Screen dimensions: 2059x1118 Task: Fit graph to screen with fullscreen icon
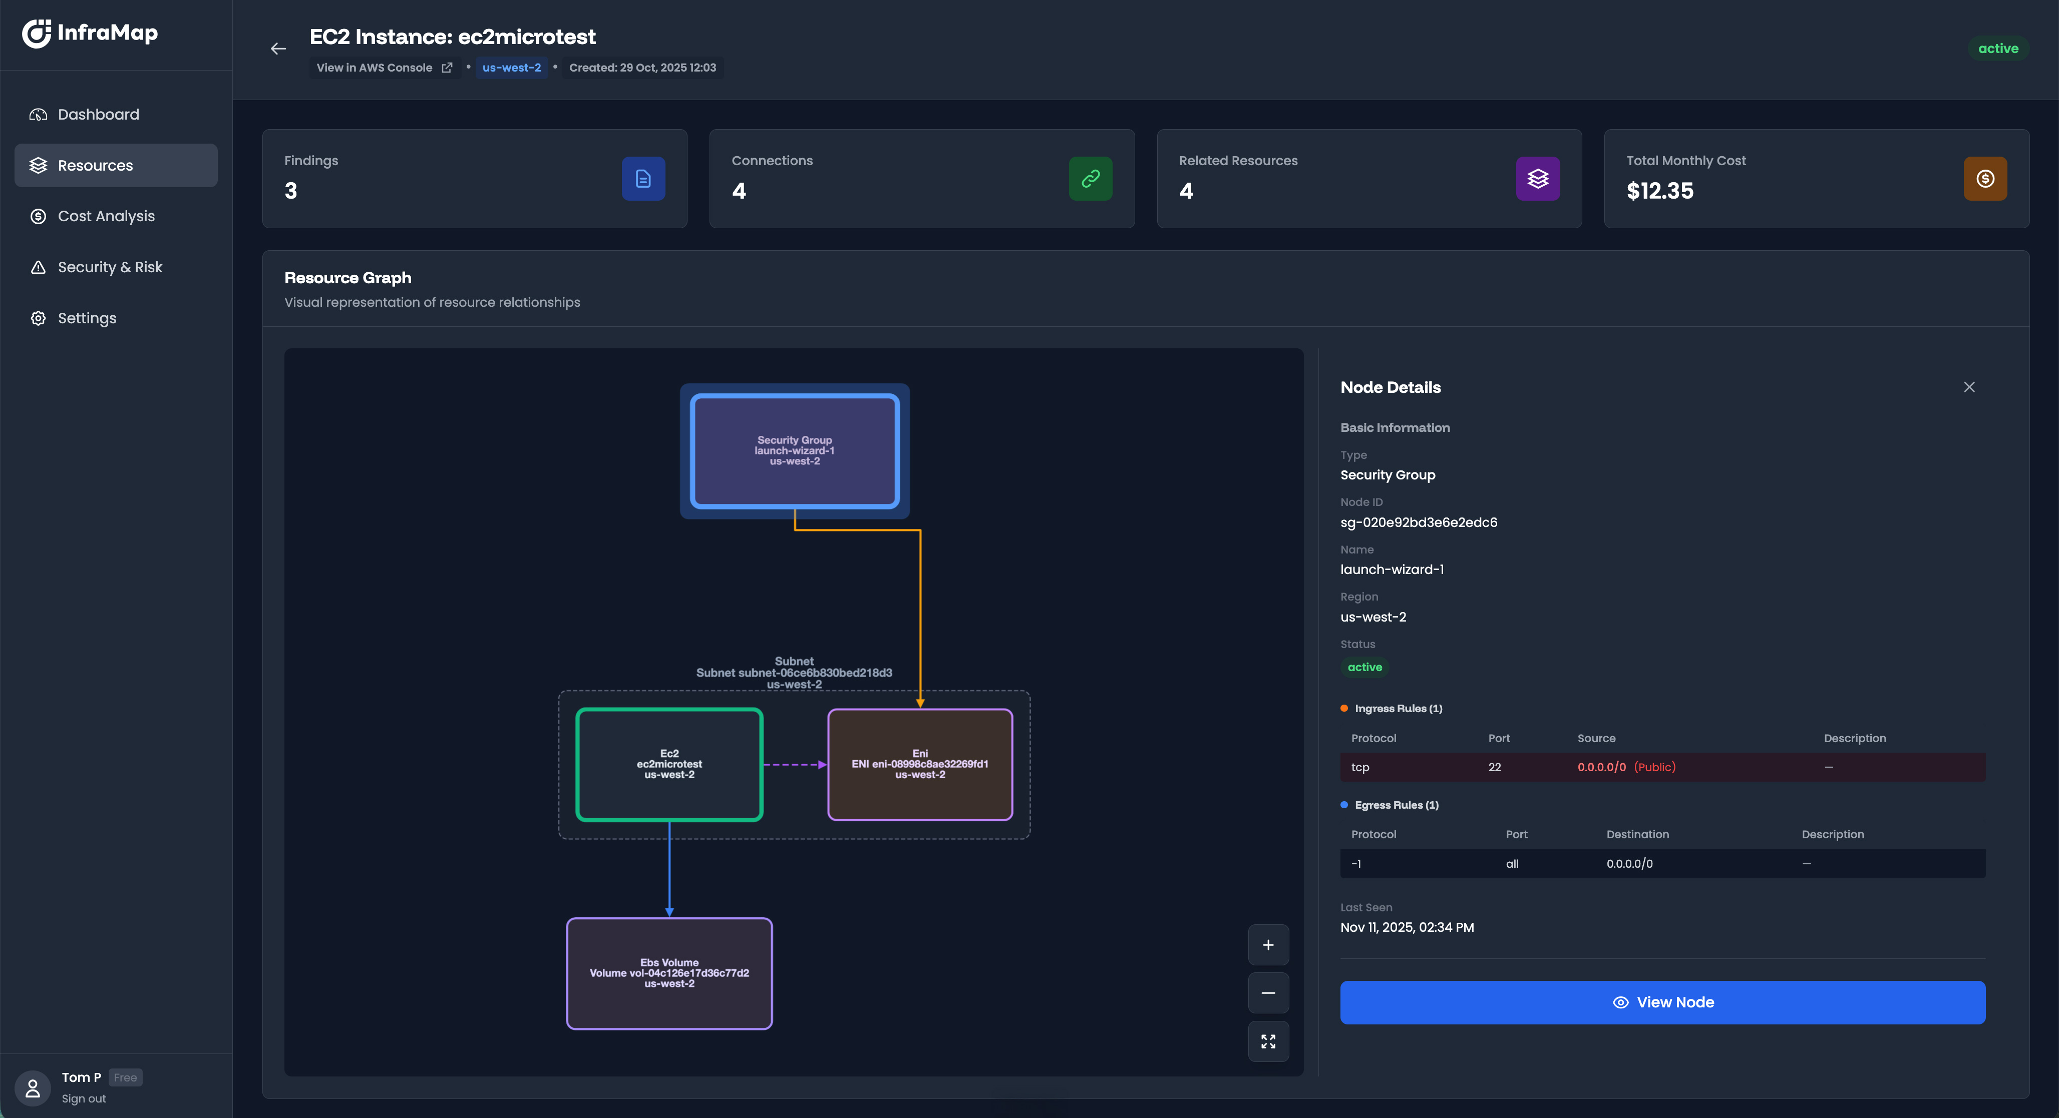(1268, 1041)
